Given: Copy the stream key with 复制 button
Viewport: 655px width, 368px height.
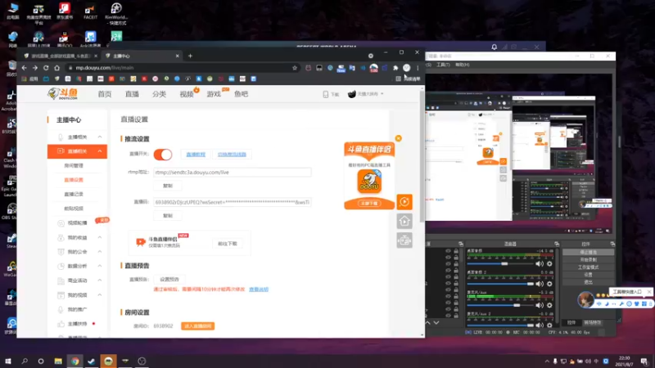Looking at the screenshot, I should click(x=168, y=216).
